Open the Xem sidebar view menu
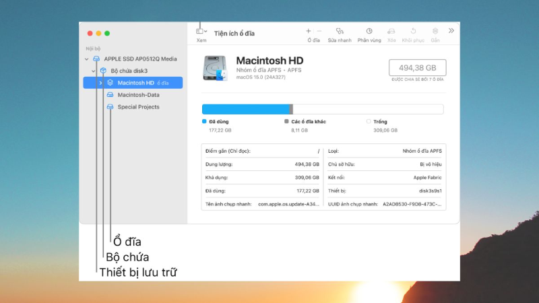 click(201, 31)
